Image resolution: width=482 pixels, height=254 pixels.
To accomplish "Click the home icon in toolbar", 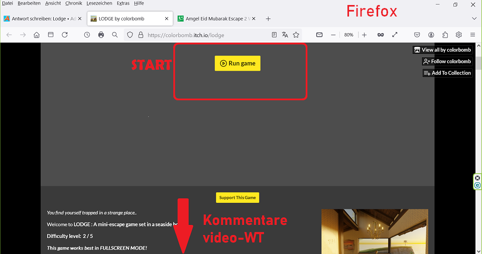I will [37, 35].
